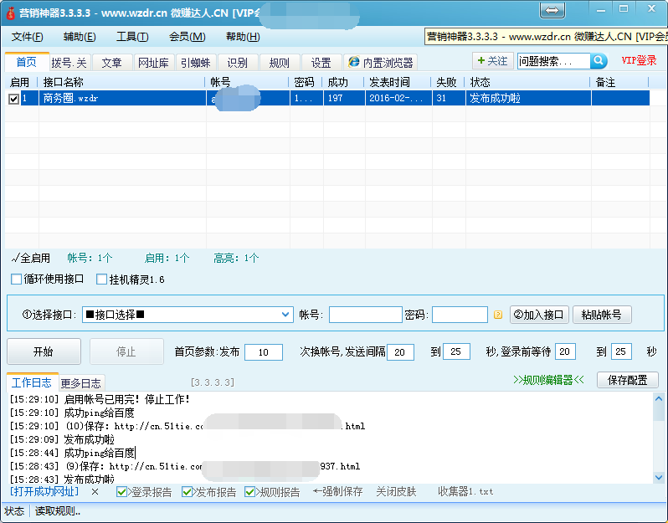668x523 pixels.
Task: Click ✓全启用 to enable all interfaces
Action: (32, 258)
